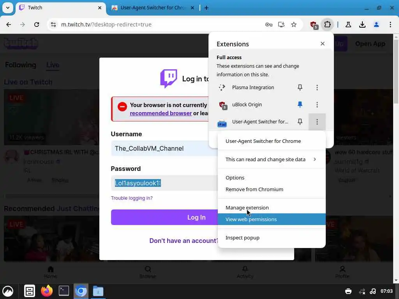Bookmark this page with the star icon
The width and height of the screenshot is (399, 299).
tap(294, 25)
